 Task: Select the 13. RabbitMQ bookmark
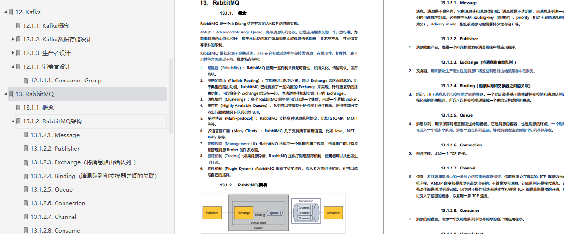(x=34, y=94)
